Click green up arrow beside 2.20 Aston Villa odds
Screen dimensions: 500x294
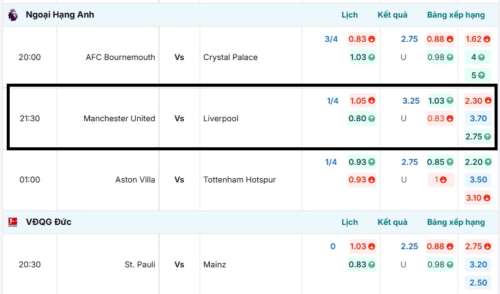[487, 162]
